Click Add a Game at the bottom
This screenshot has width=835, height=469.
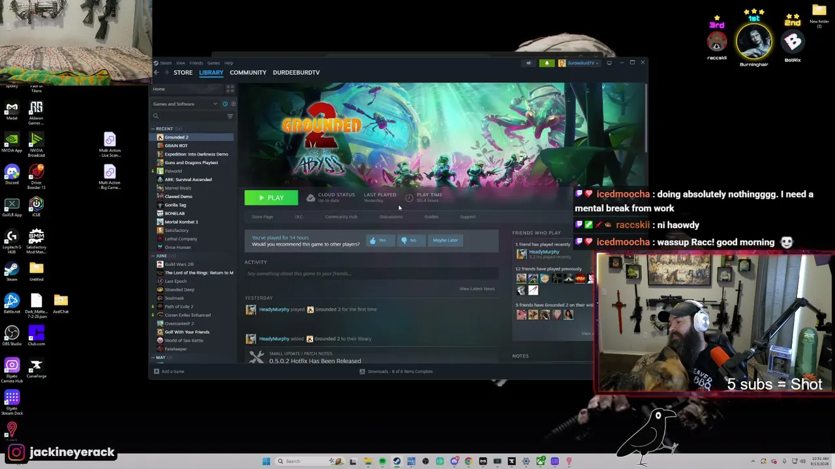169,371
